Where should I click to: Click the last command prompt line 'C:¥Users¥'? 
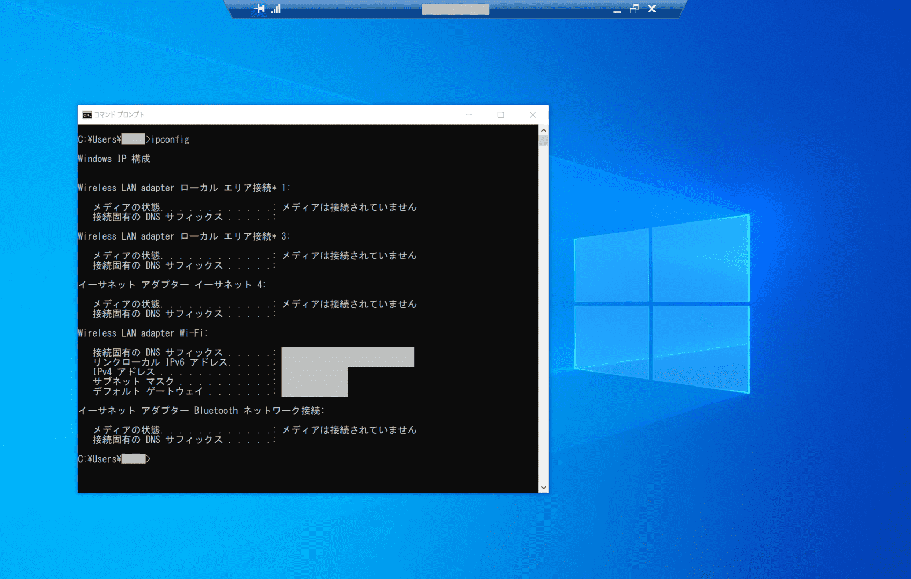pos(114,459)
